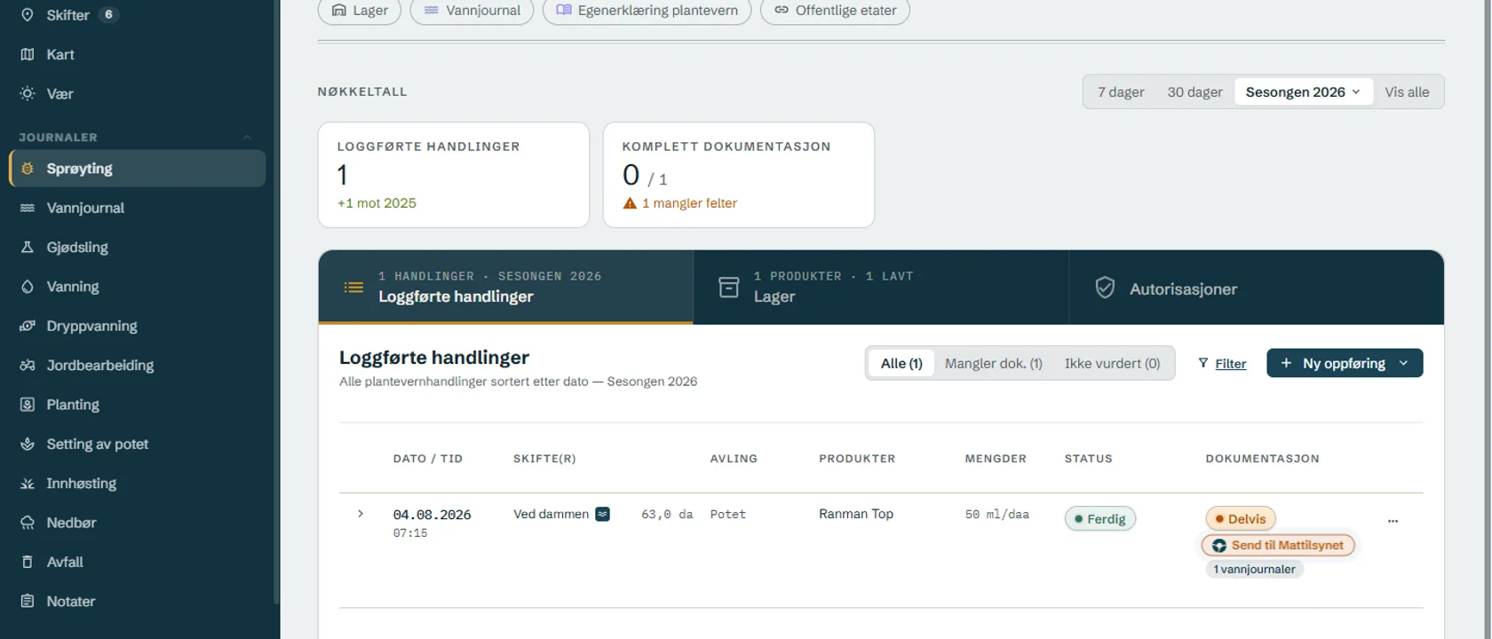Click the list icon on Loggførte handlinger tab
1492x639 pixels.
coord(353,288)
